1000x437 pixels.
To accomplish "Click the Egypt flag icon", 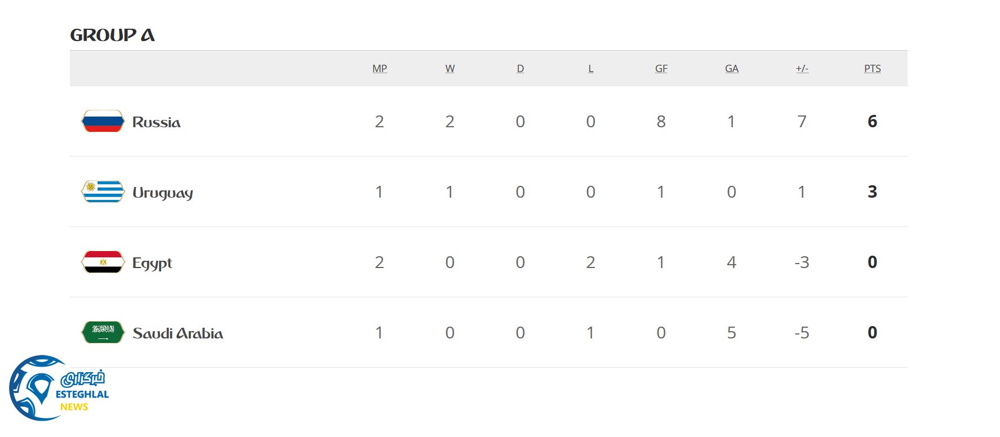I will [103, 262].
